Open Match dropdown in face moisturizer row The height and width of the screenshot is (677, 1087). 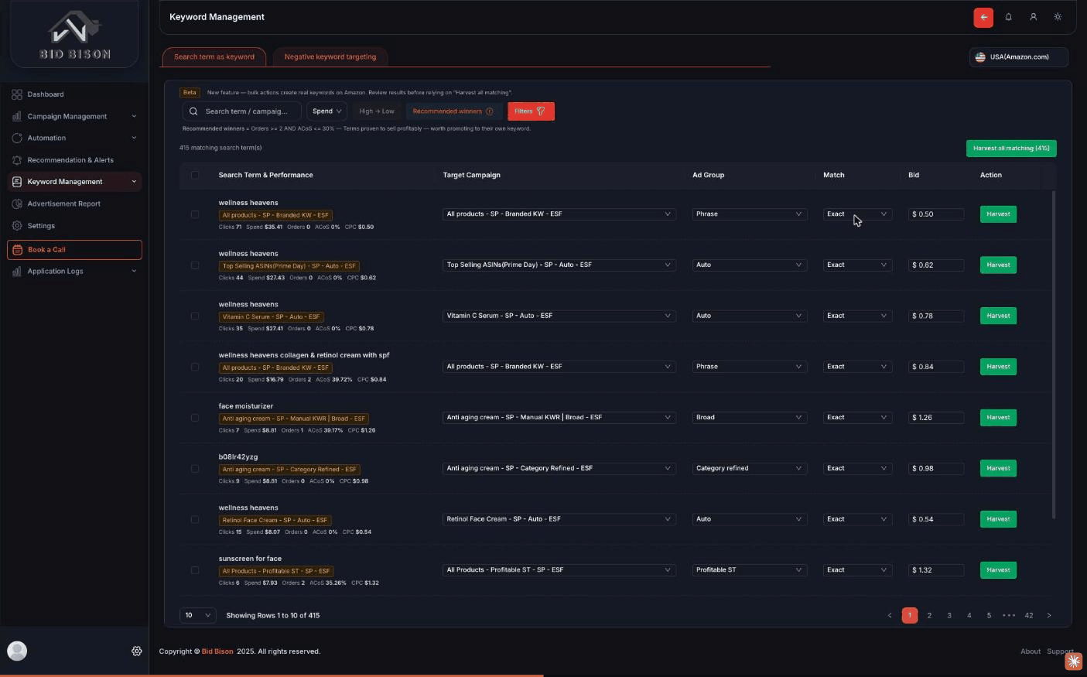(x=857, y=418)
